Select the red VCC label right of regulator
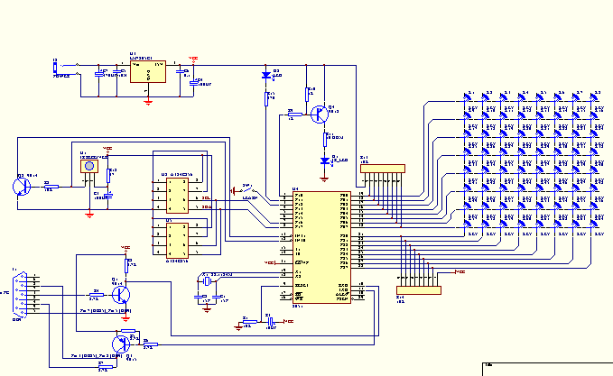Viewport: 613px width, 376px height. click(192, 59)
